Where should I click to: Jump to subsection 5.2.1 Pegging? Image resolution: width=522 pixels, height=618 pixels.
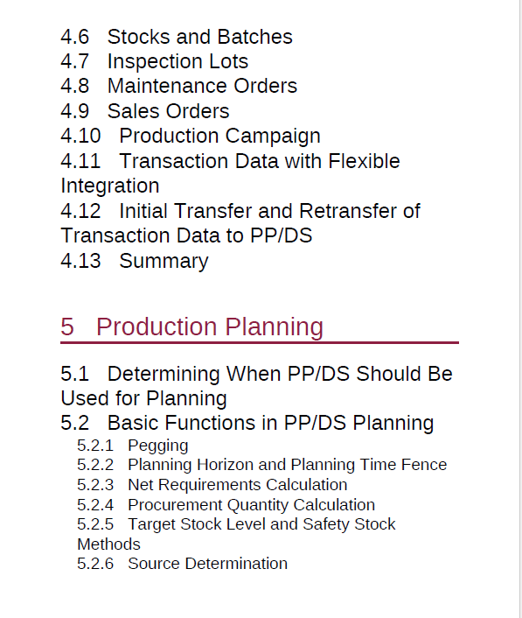(133, 446)
